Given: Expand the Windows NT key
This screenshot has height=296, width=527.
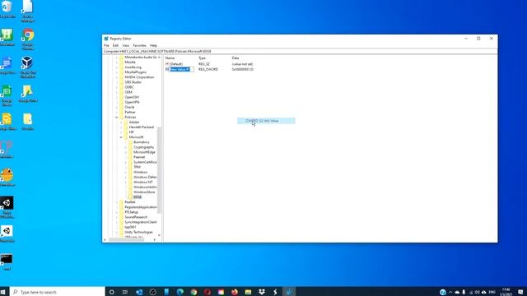Looking at the screenshot, I should tap(126, 183).
